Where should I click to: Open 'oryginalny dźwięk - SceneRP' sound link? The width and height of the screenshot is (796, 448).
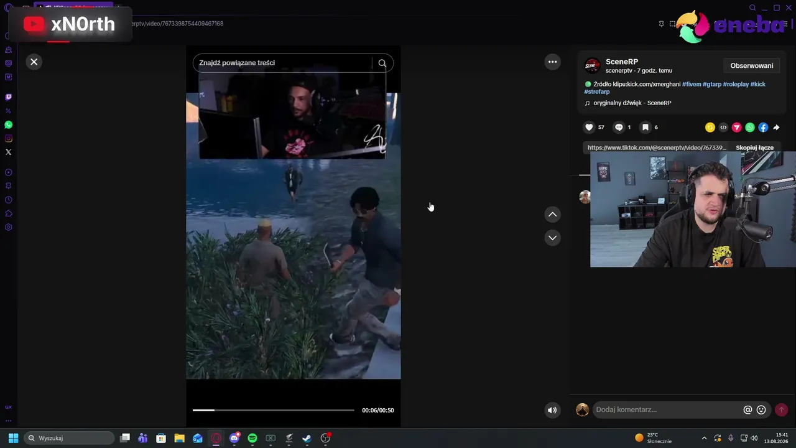pyautogui.click(x=632, y=103)
